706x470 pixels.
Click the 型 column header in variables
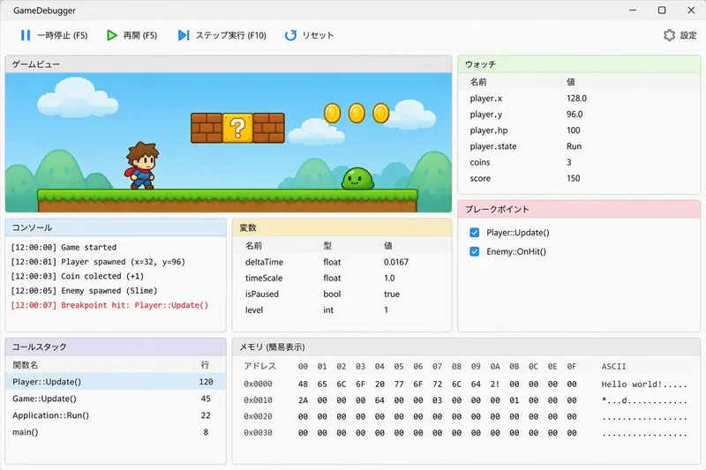(327, 245)
